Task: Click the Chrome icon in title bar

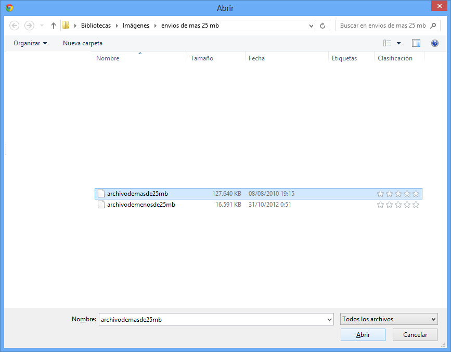Action: [9, 8]
